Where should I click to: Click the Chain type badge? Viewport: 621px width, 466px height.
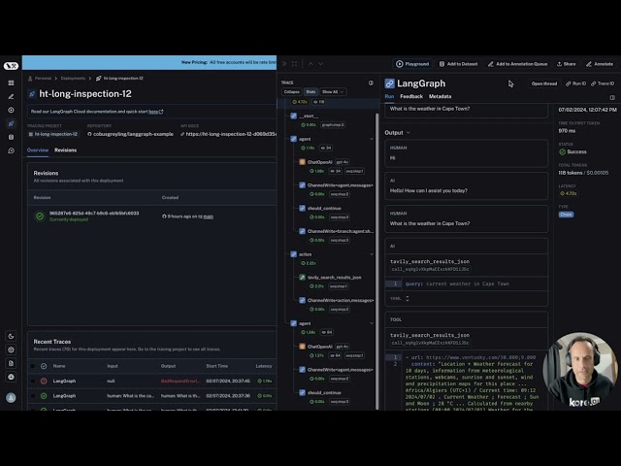pyautogui.click(x=566, y=215)
